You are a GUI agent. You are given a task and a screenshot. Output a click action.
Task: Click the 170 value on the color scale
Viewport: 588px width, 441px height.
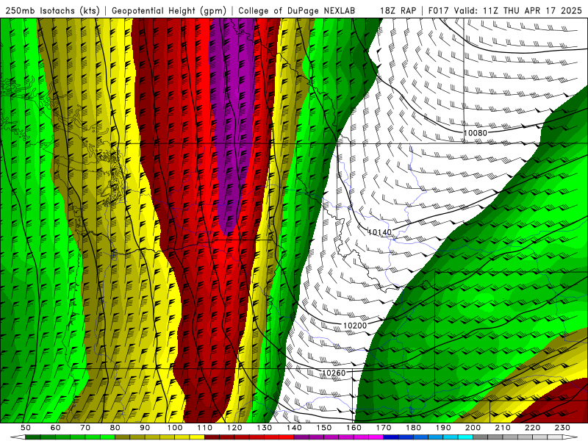tap(384, 428)
